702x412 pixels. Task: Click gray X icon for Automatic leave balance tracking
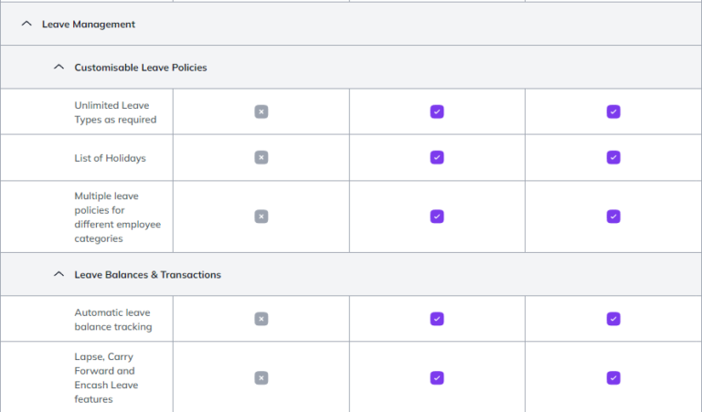tap(261, 319)
